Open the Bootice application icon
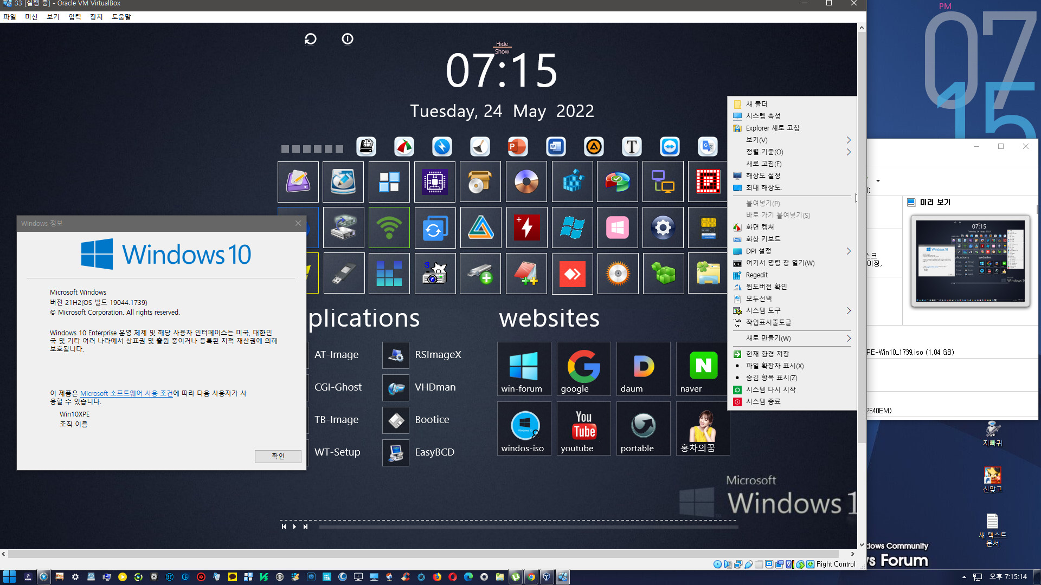 click(x=396, y=420)
